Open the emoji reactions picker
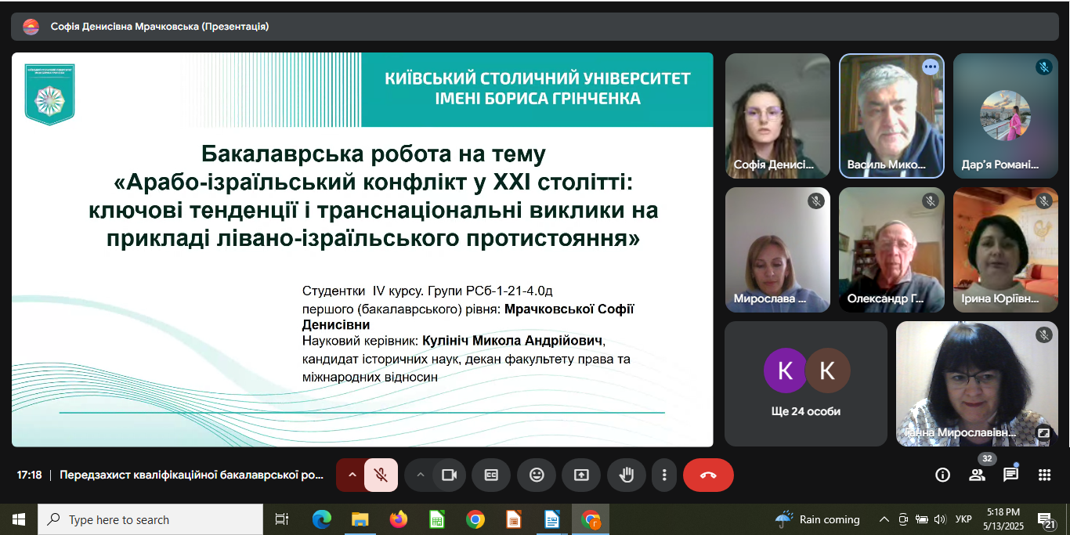 point(537,475)
